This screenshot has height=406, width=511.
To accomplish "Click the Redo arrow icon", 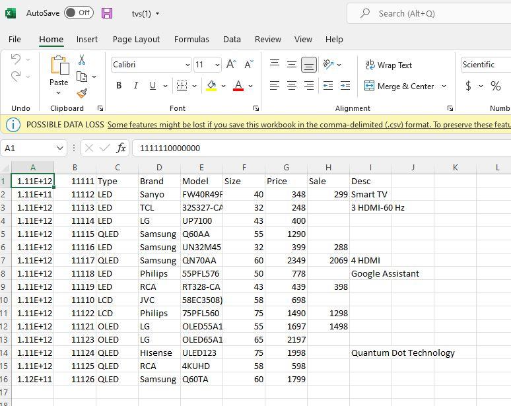I will point(16,76).
